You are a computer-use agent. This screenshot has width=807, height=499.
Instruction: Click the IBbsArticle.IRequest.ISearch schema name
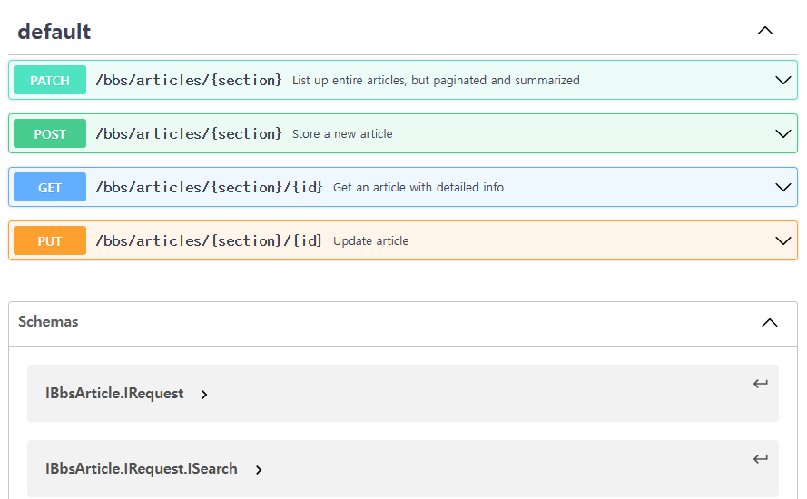pos(142,469)
